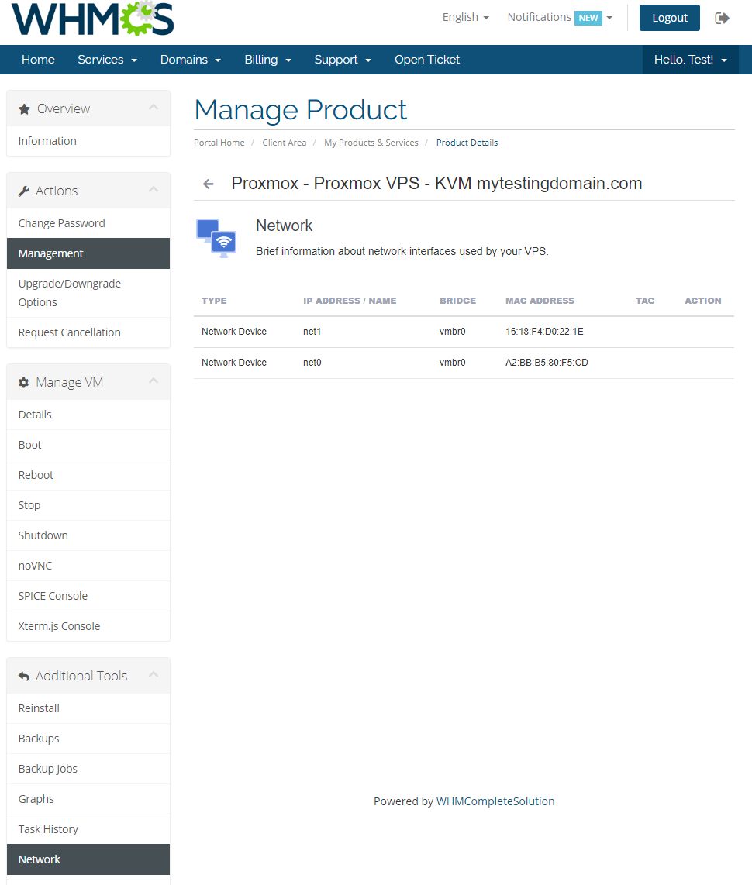Click Client Area breadcrumb
Screen dimensions: 752x885
[x=284, y=143]
